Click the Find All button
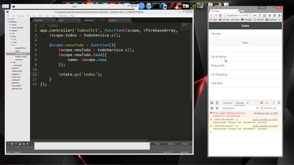294x165 pixels. pyautogui.click(x=185, y=144)
